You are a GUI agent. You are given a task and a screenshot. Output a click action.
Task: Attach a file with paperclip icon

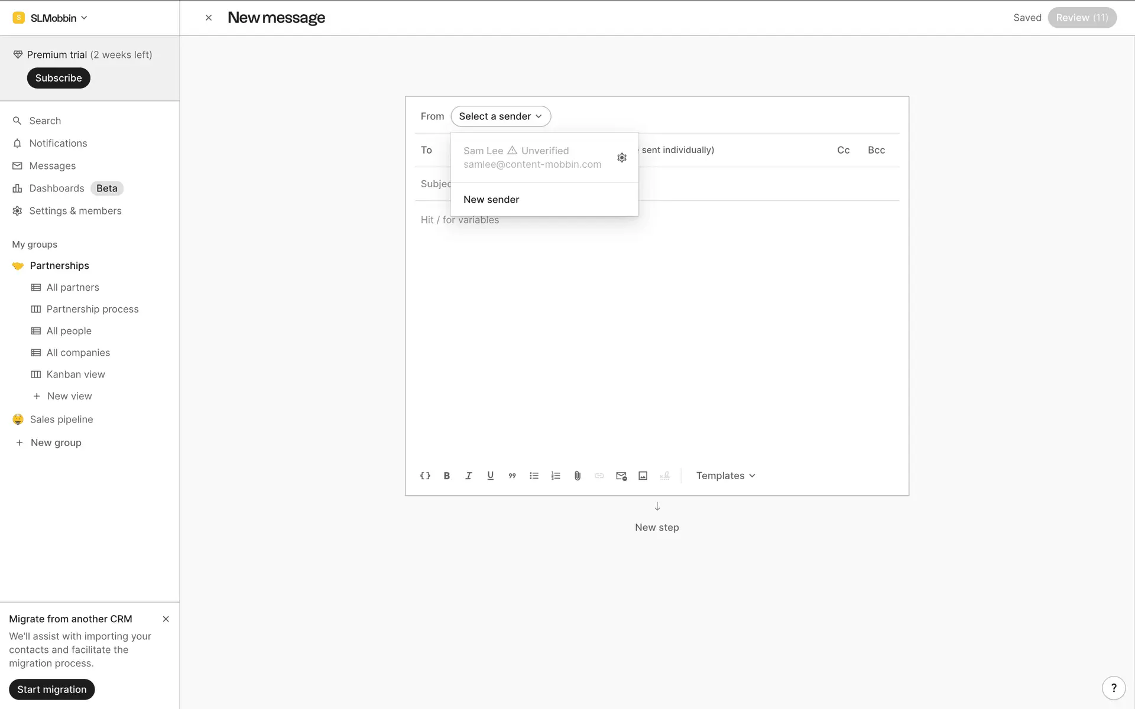pos(578,476)
